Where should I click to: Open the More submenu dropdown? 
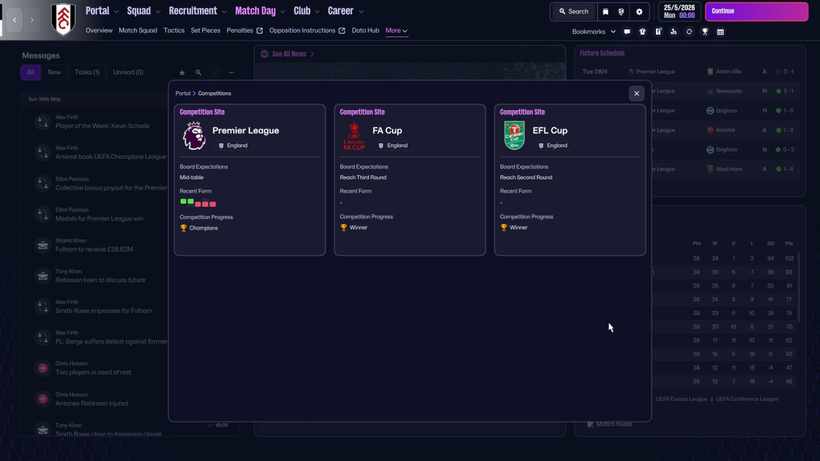397,31
